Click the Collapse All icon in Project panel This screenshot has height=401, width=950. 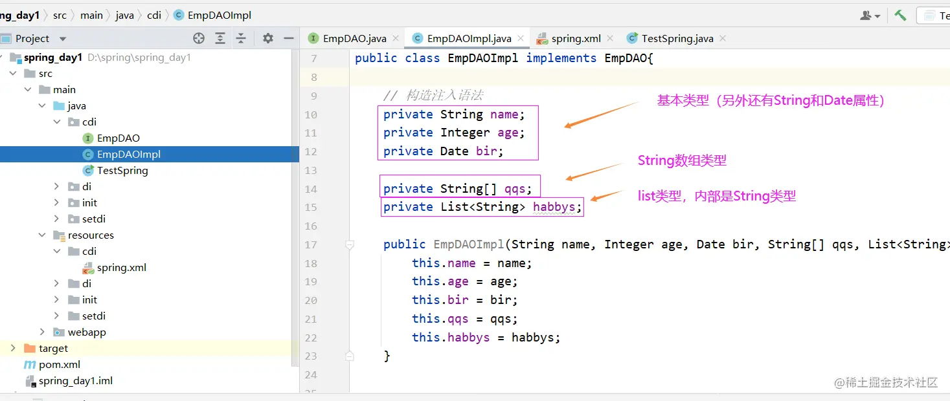coord(241,38)
